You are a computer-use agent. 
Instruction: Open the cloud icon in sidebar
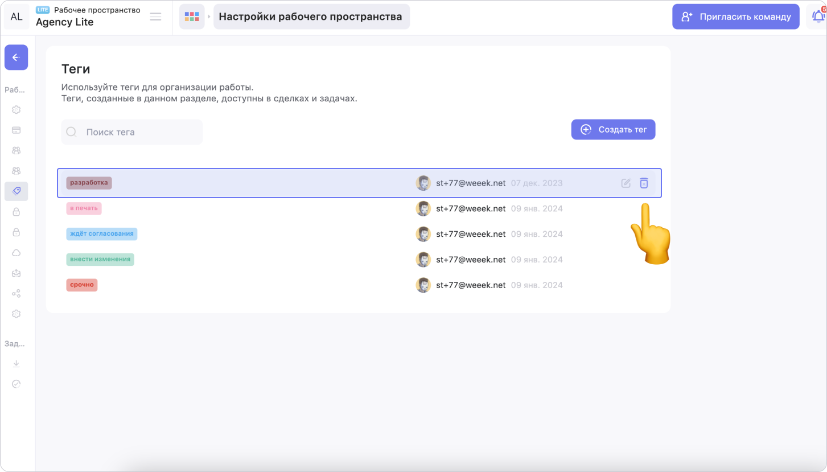click(x=16, y=253)
